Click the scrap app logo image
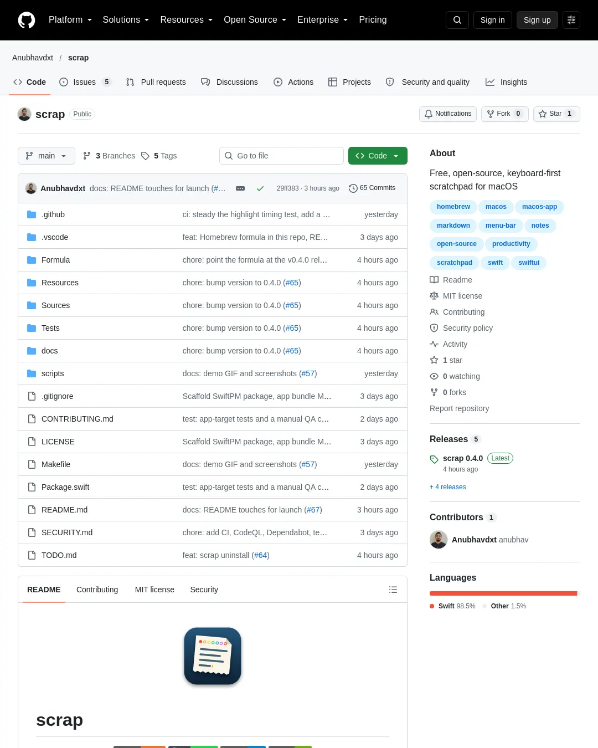 pyautogui.click(x=213, y=656)
